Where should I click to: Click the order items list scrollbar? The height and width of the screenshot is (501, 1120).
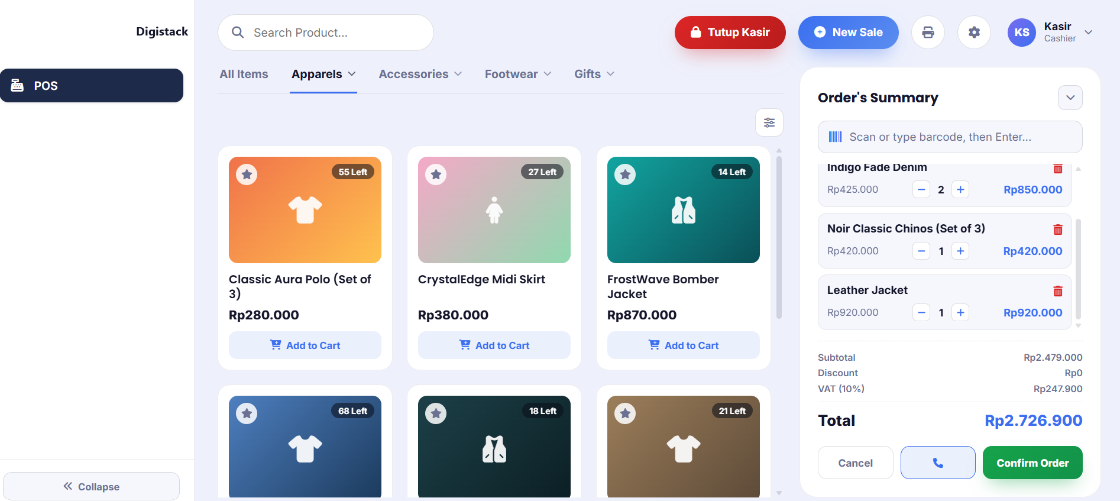(x=1078, y=269)
